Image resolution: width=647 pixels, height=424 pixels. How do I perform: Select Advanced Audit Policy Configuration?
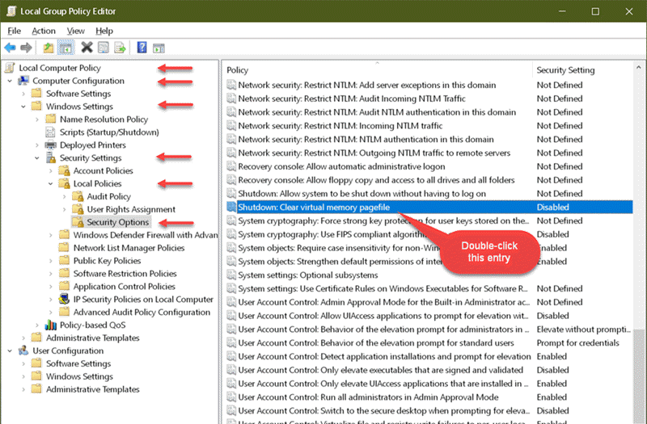coord(142,312)
